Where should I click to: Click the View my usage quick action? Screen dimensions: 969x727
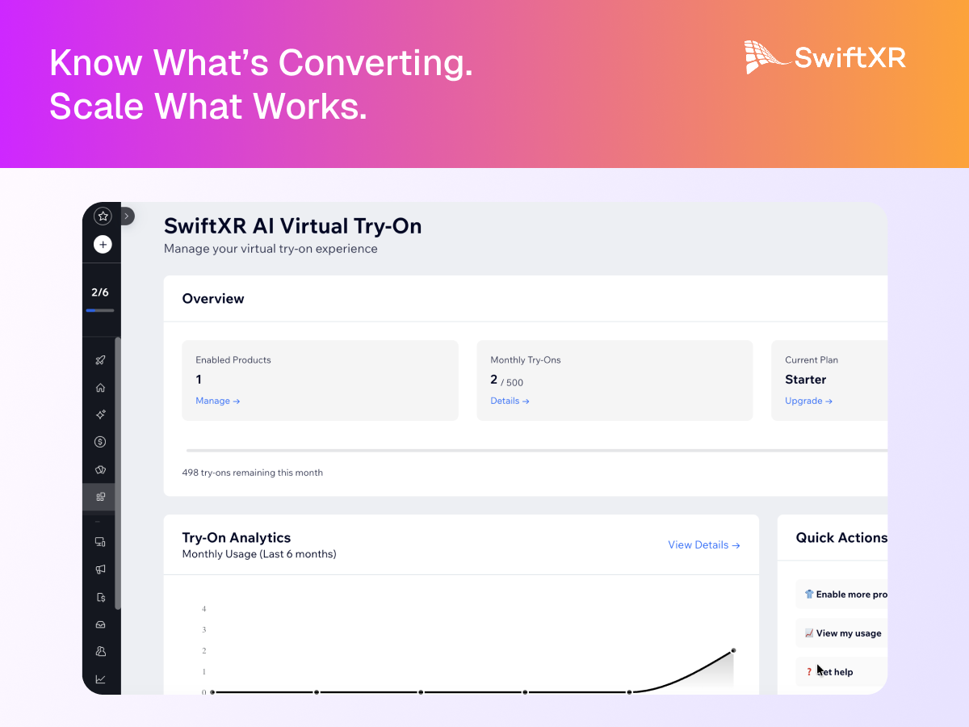[x=842, y=633]
